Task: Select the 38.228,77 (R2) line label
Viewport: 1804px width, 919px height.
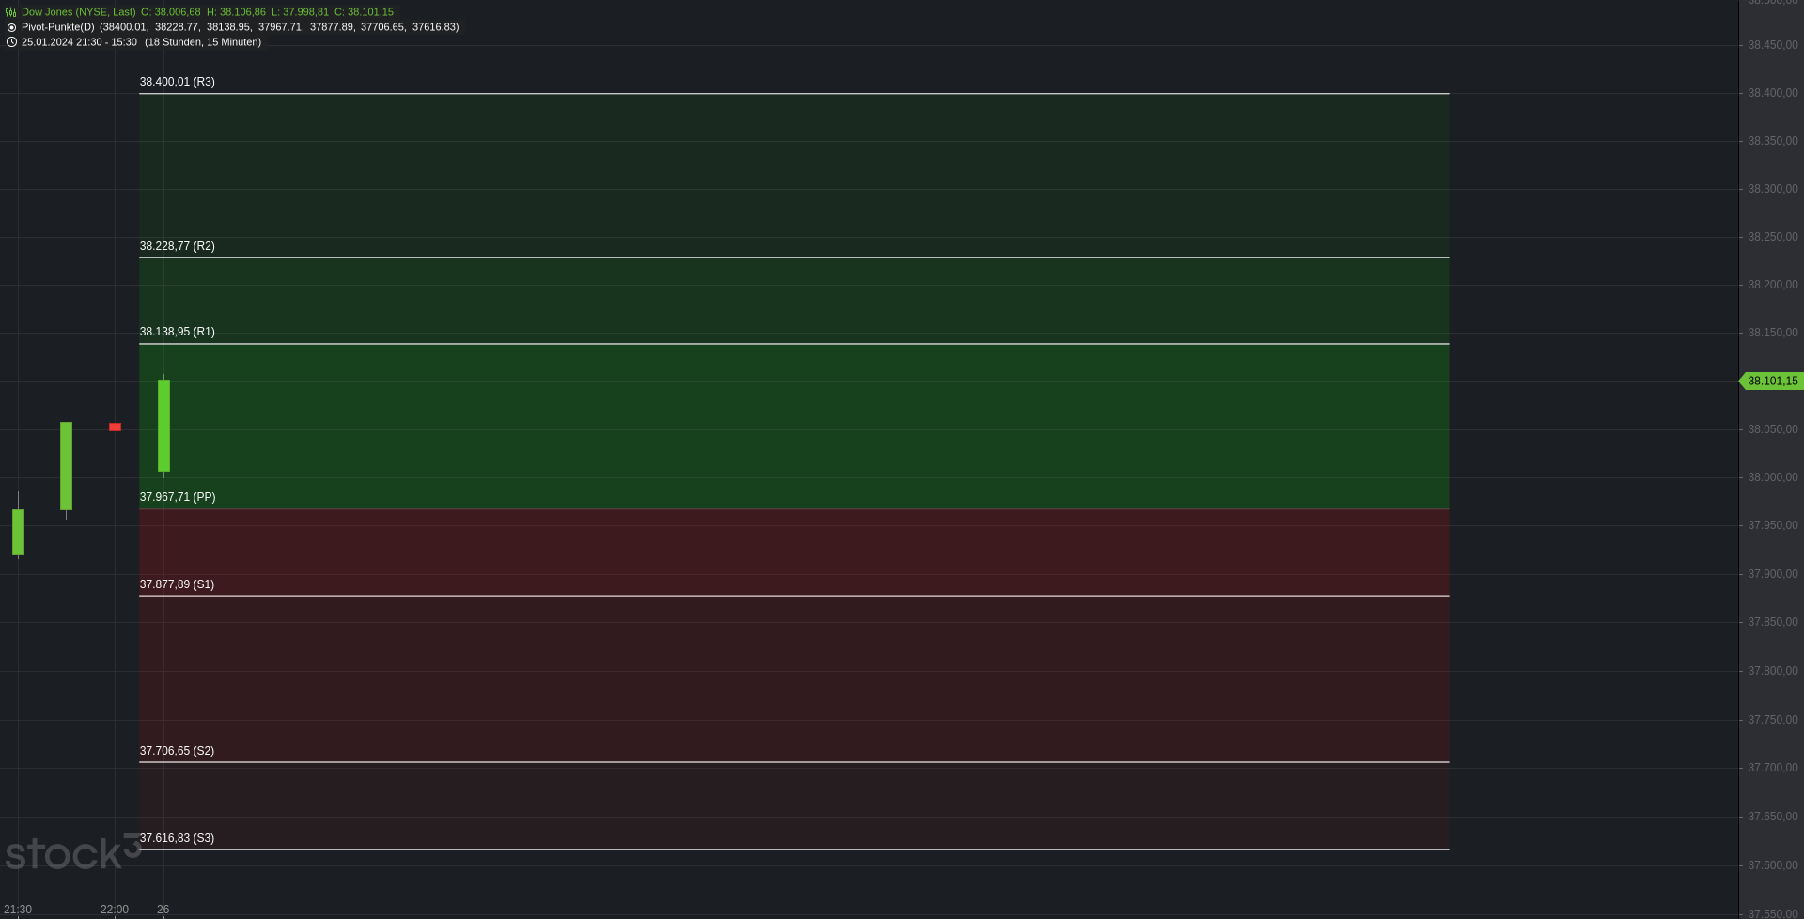Action: tap(178, 246)
